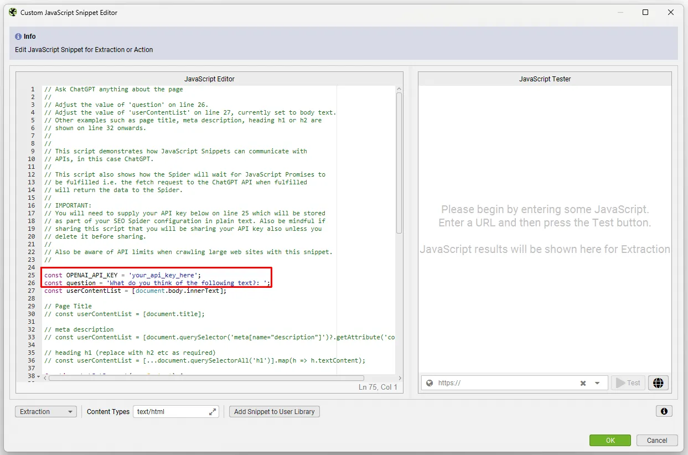This screenshot has height=455, width=688.
Task: Click the globe button beside Test
Action: (x=658, y=382)
